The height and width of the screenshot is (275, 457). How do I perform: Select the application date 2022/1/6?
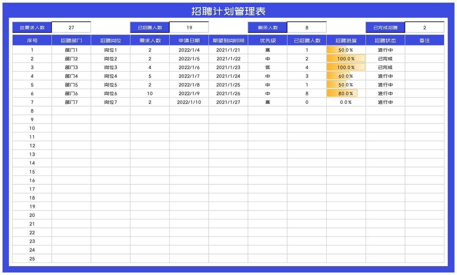coord(189,67)
